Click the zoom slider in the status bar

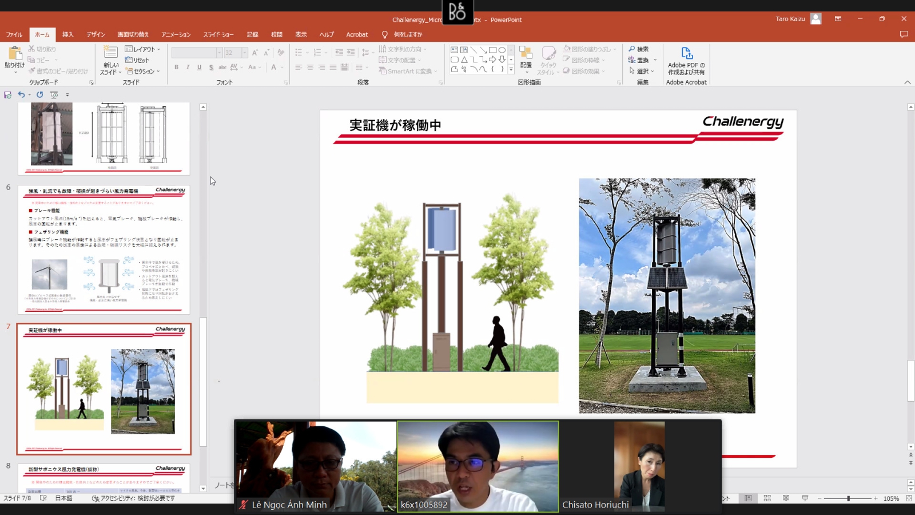[848, 498]
